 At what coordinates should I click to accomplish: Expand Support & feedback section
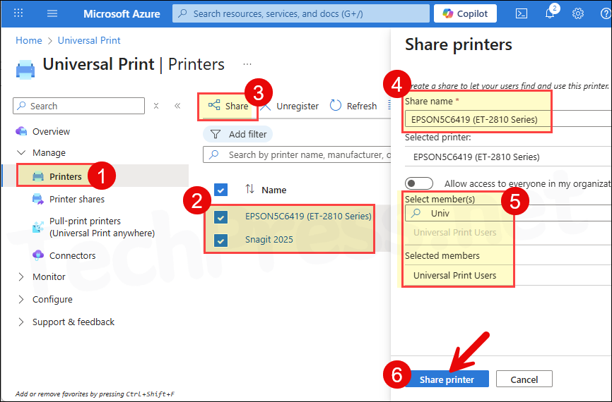tap(21, 322)
